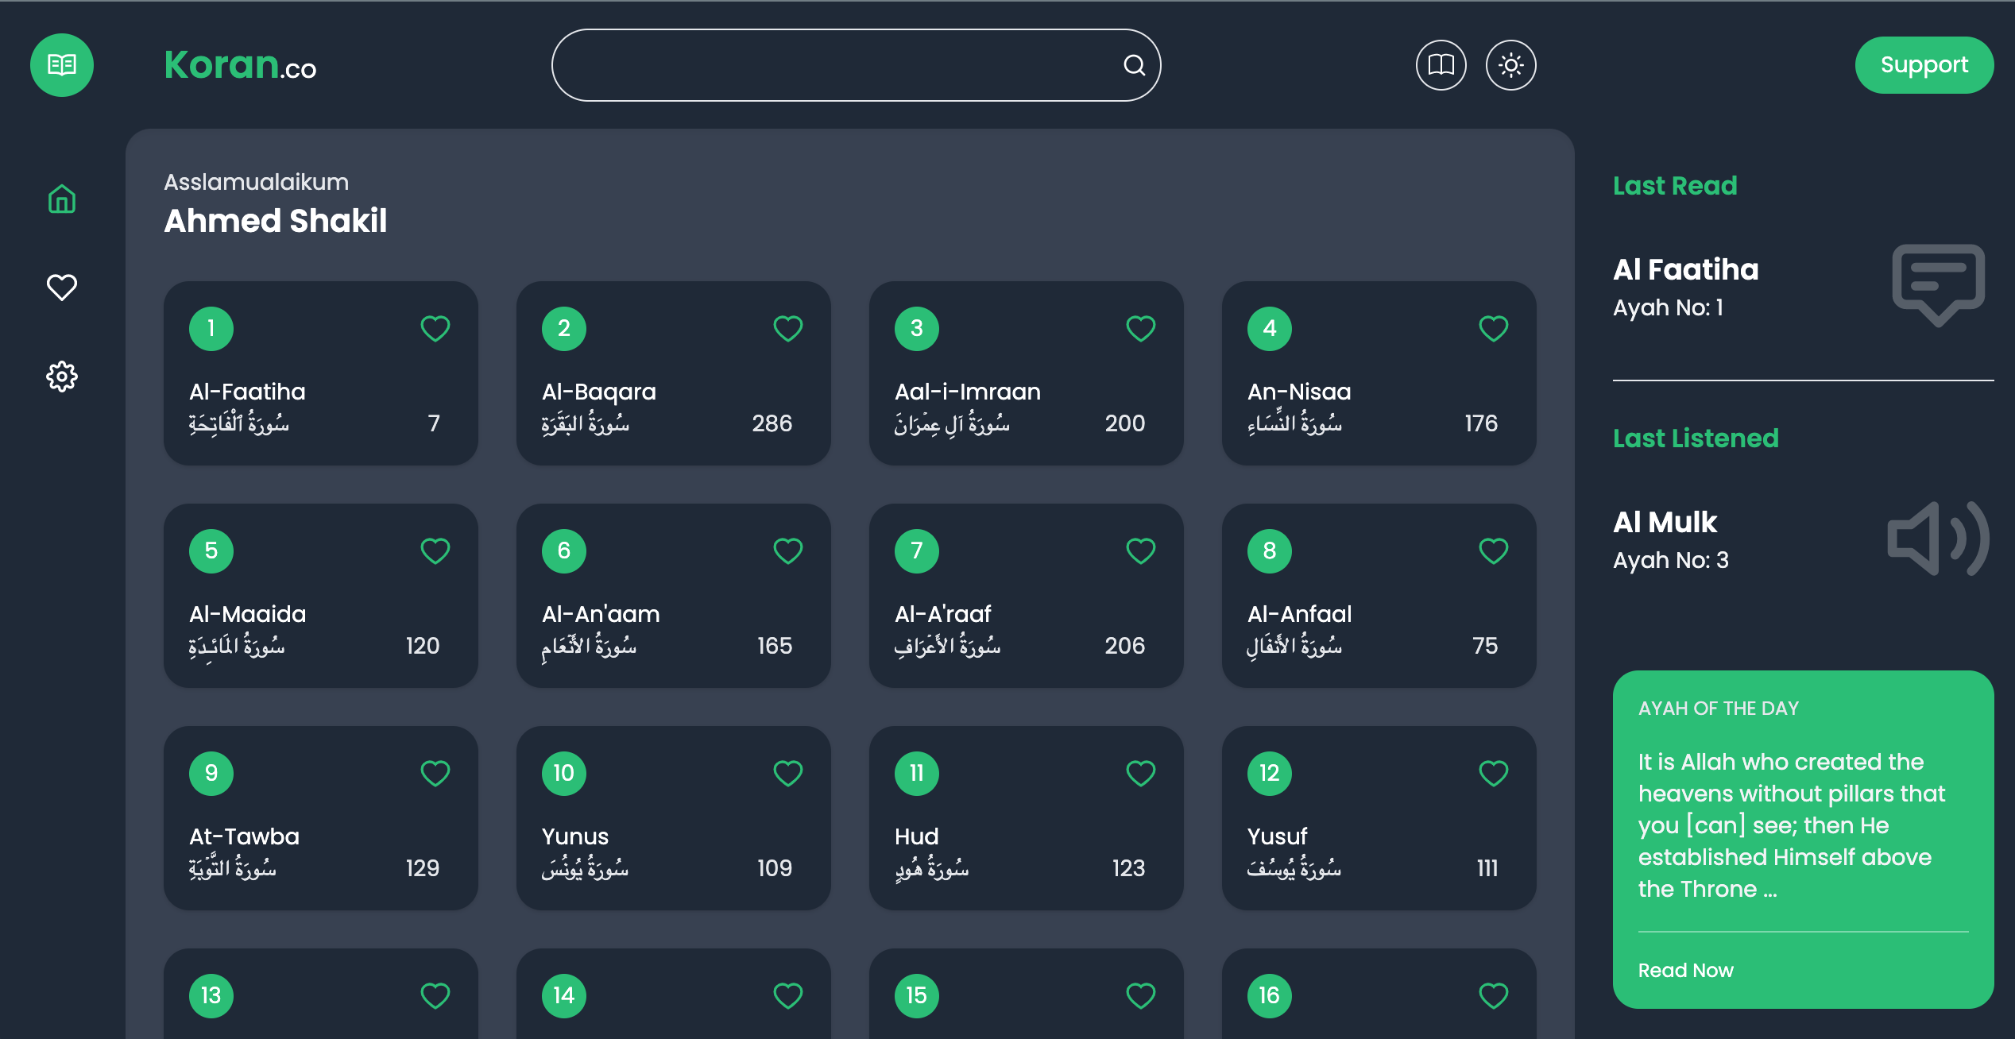Favorite the Al-Faatiha surah card
Viewport: 2015px width, 1039px height.
point(435,328)
